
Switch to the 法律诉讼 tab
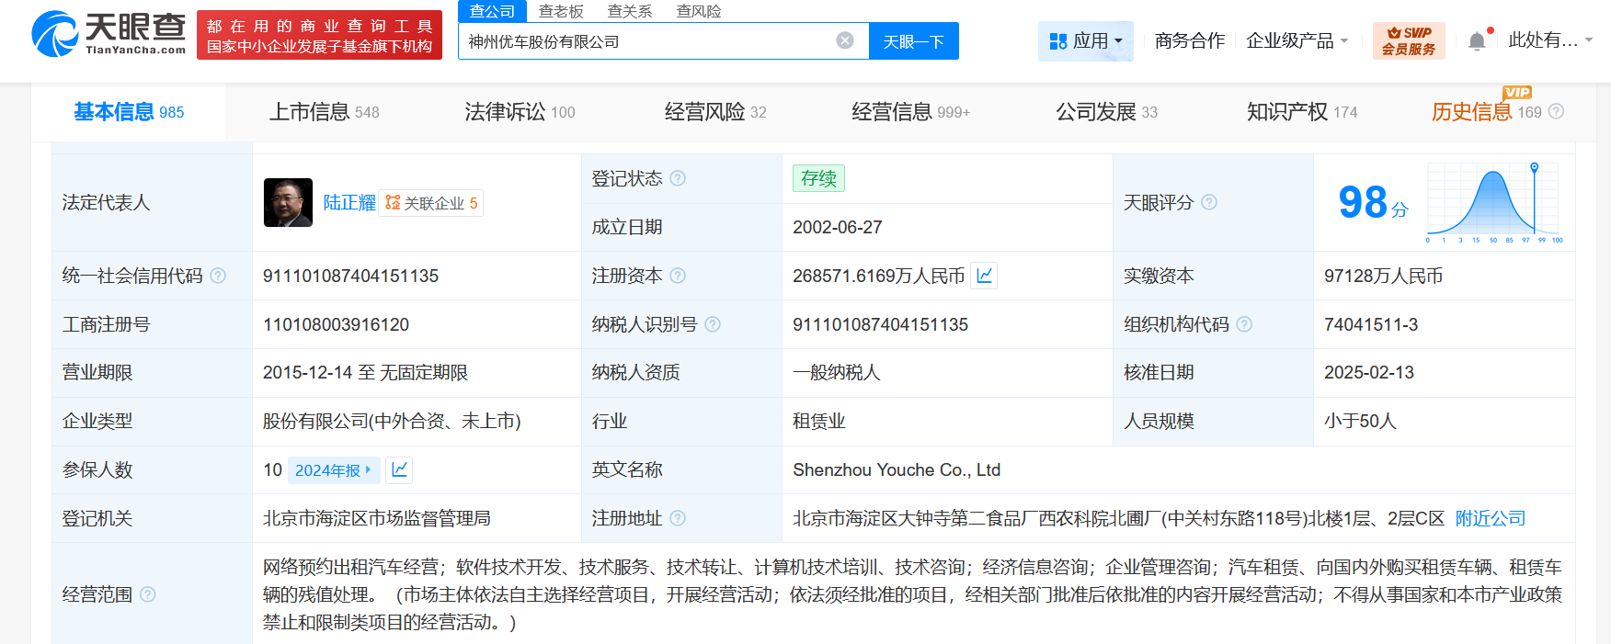click(x=520, y=112)
